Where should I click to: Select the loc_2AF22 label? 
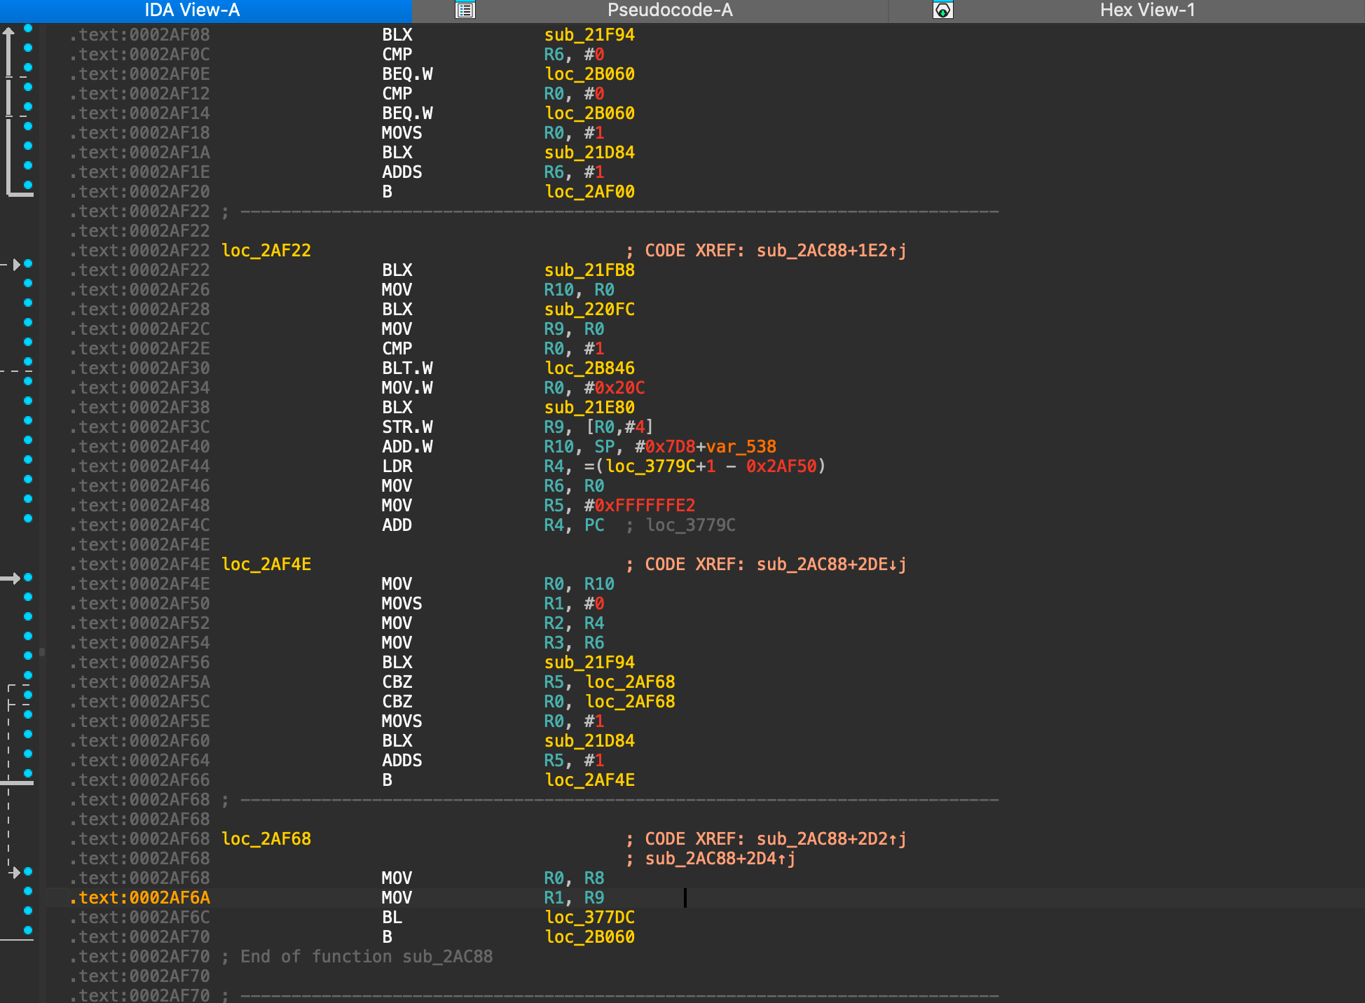click(266, 250)
